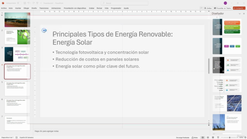The height and width of the screenshot is (139, 247).
Task: Click the Grabar button at top right
Action: click(208, 8)
